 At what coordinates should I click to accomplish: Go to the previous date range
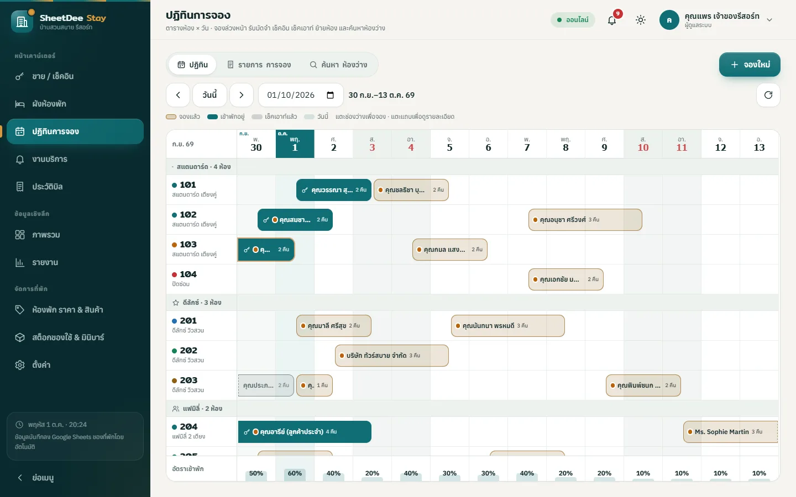coord(178,95)
